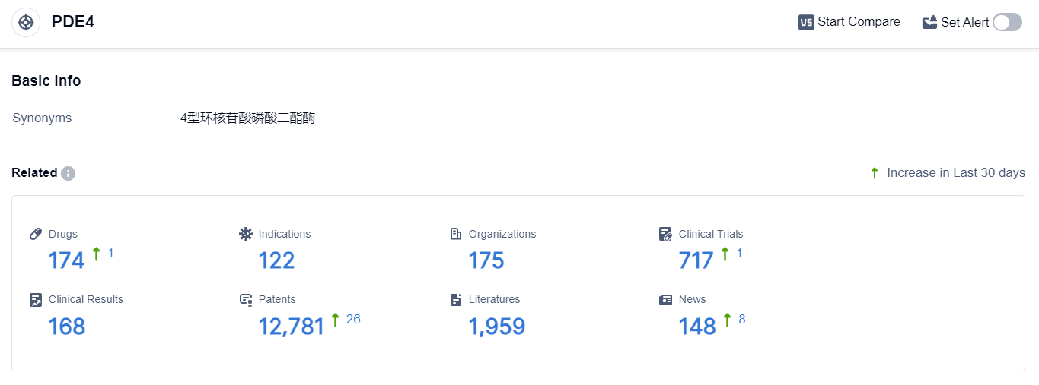Click the Literatures document icon
Viewport: 1039px width, 385px height.
point(456,300)
